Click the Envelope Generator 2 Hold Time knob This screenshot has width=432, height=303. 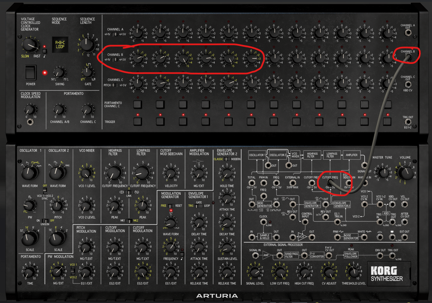227,173
